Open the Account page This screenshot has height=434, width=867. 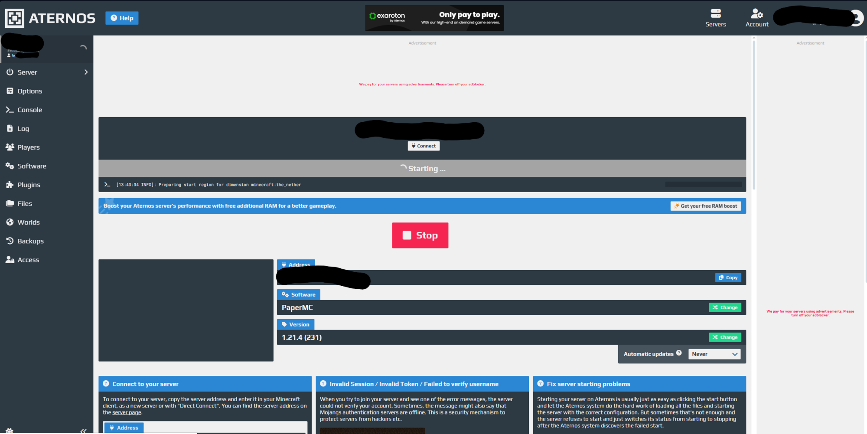[756, 17]
